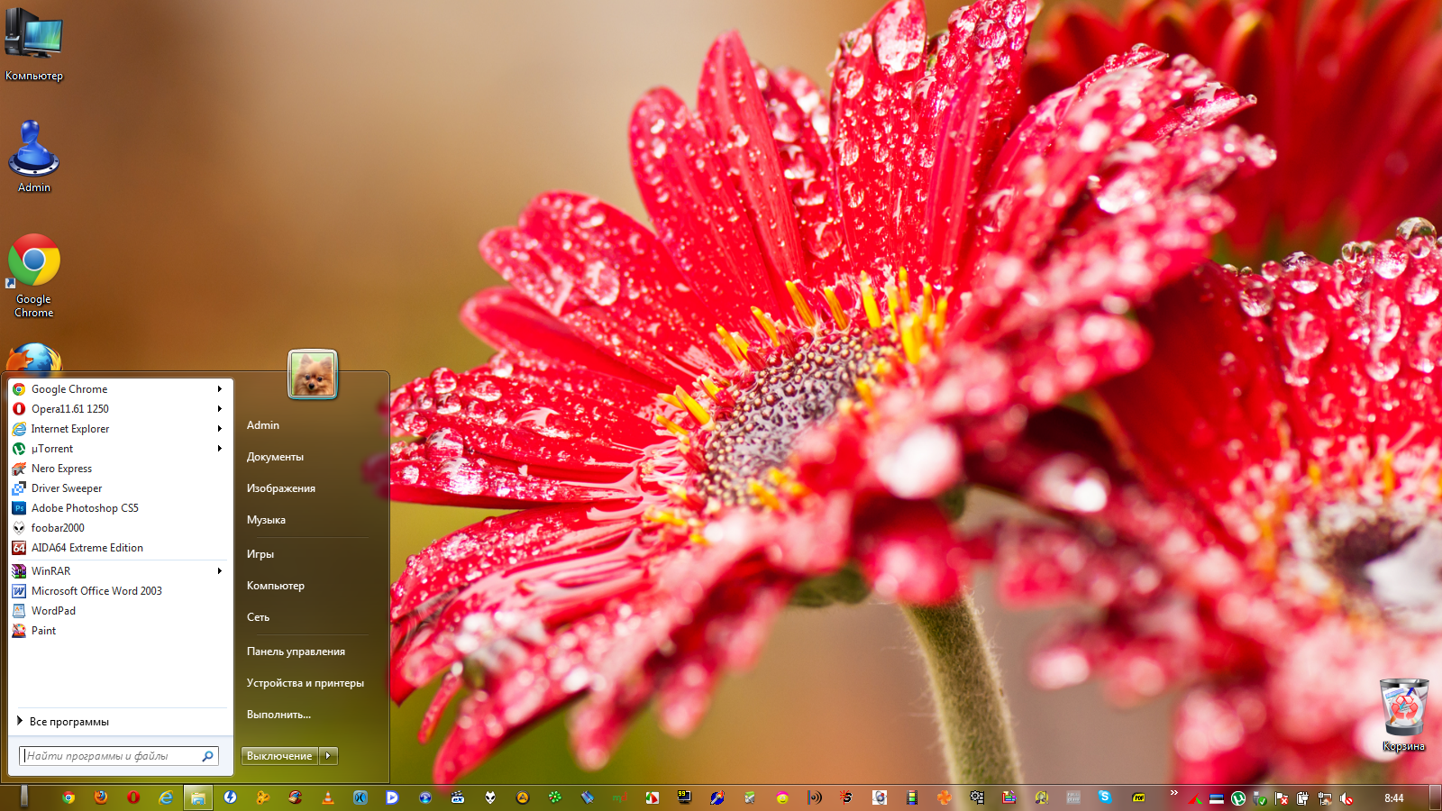Click the Opera icon in the taskbar

[x=133, y=797]
